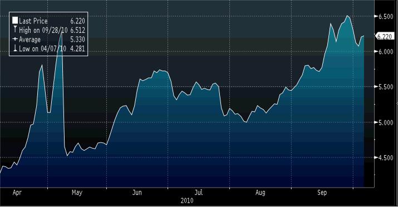Click the Average marker icon in legend
This screenshot has width=398, height=207.
15,39
